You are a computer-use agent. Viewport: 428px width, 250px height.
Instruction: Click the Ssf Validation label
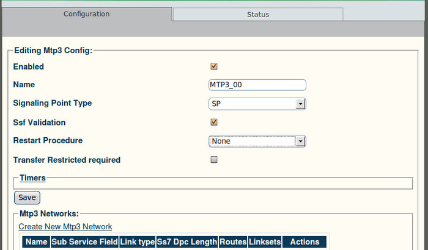[39, 123]
